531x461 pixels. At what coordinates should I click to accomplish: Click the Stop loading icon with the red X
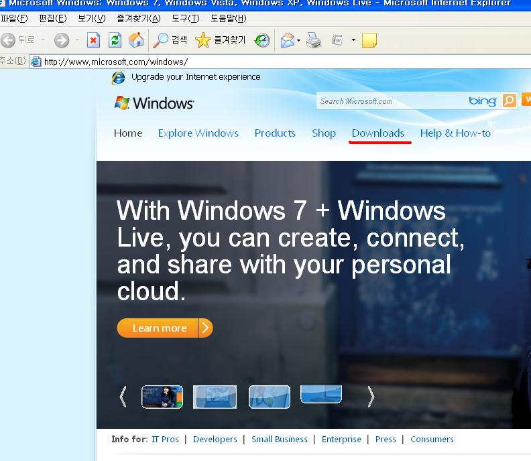[x=93, y=40]
